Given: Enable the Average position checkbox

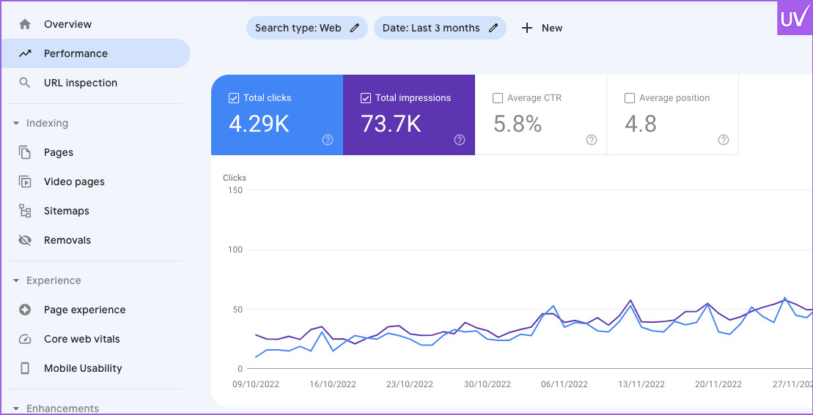Looking at the screenshot, I should [630, 98].
